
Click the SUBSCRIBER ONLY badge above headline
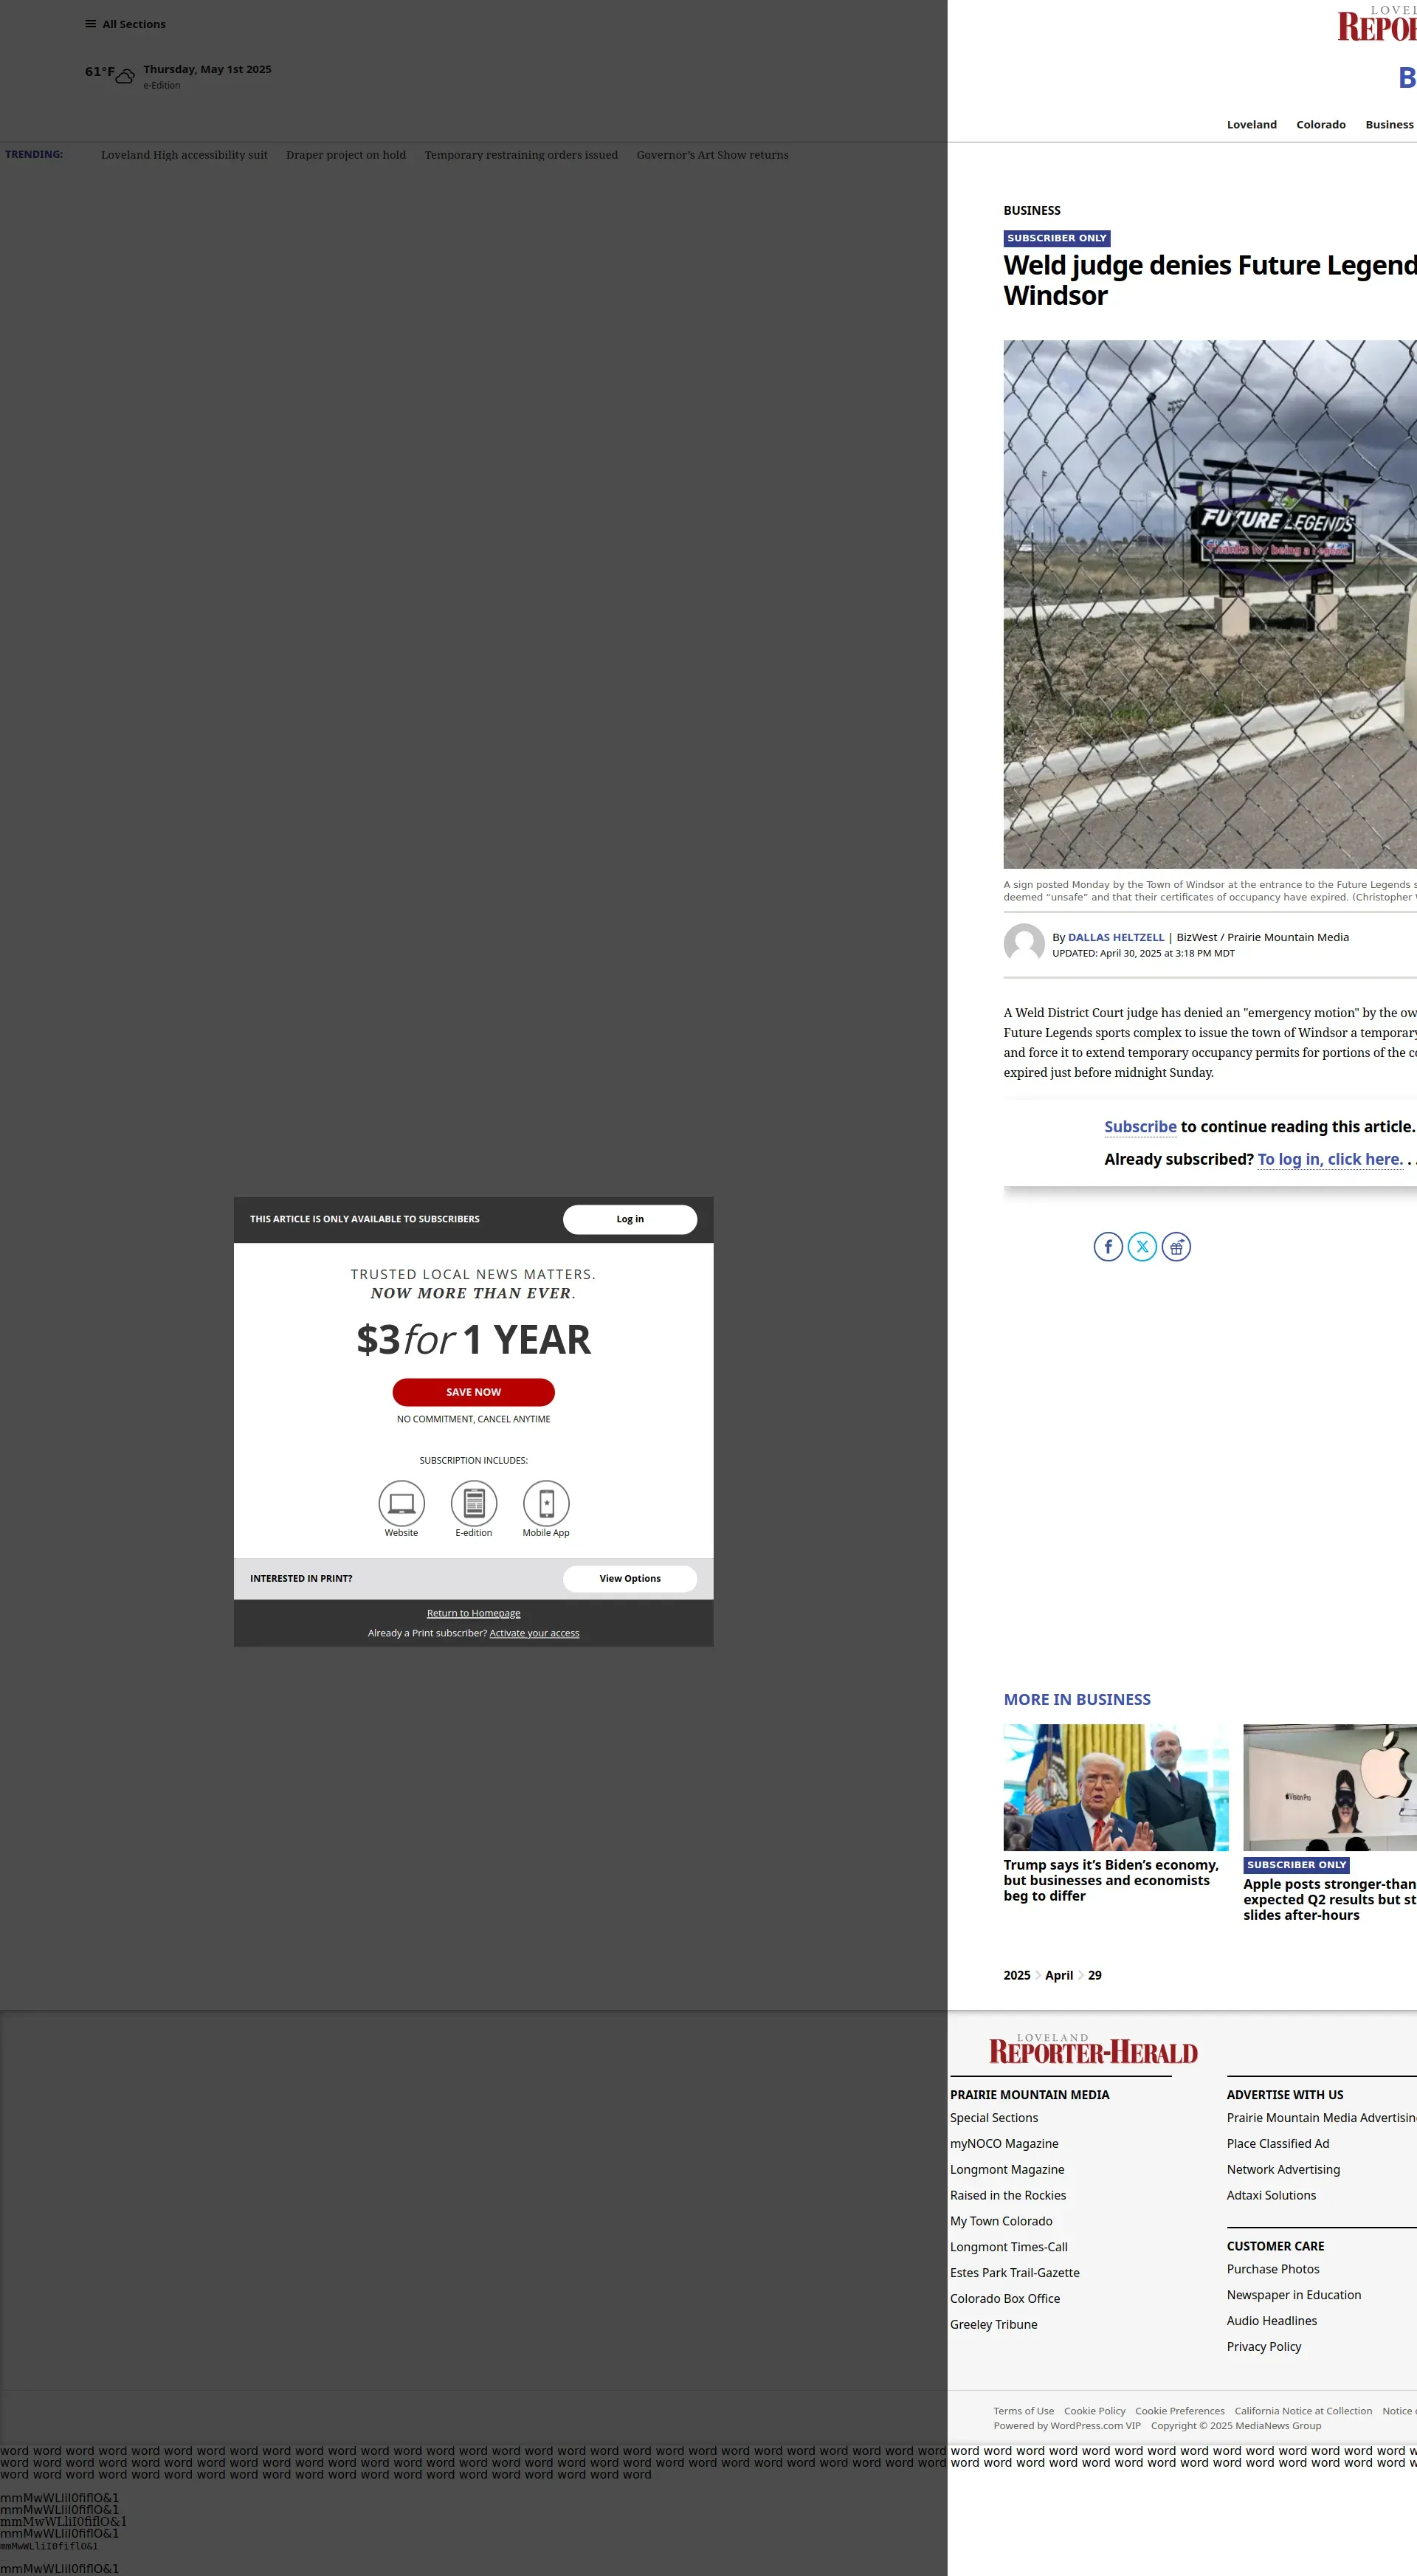click(1057, 238)
